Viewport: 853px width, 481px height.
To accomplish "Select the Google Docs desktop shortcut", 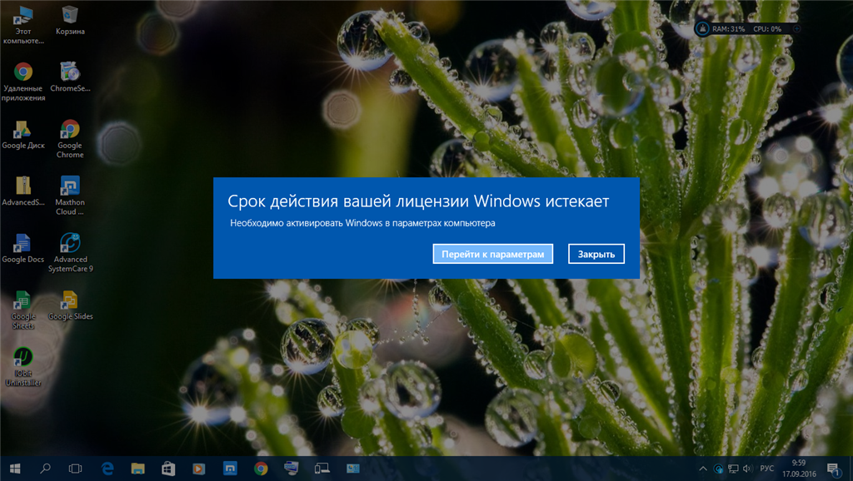I will [x=22, y=248].
